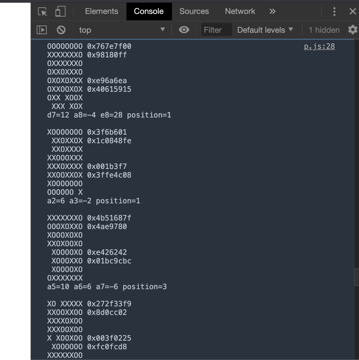Click the line with 0xe96a6ea
This screenshot has width=359, height=360.
(87, 81)
